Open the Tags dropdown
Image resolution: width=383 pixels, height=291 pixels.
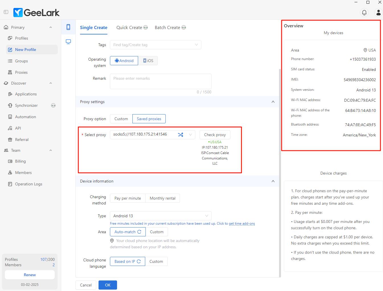(x=155, y=45)
